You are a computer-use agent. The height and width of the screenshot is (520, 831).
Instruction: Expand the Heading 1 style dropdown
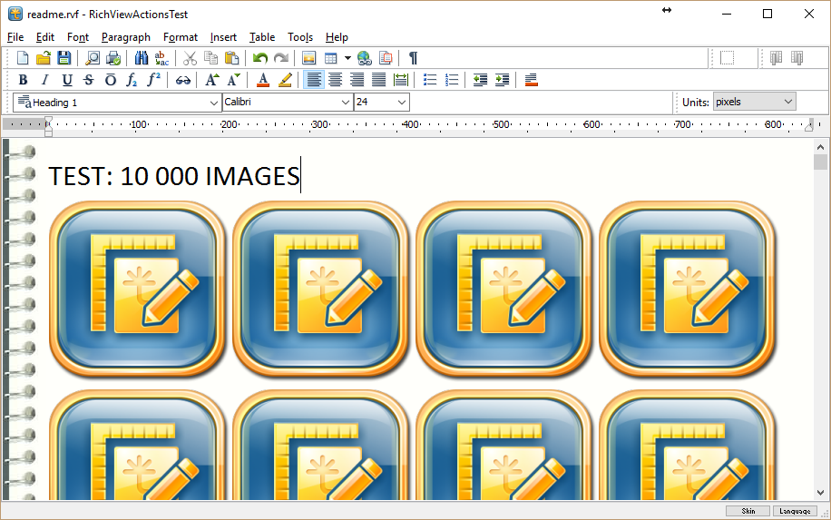click(x=213, y=103)
